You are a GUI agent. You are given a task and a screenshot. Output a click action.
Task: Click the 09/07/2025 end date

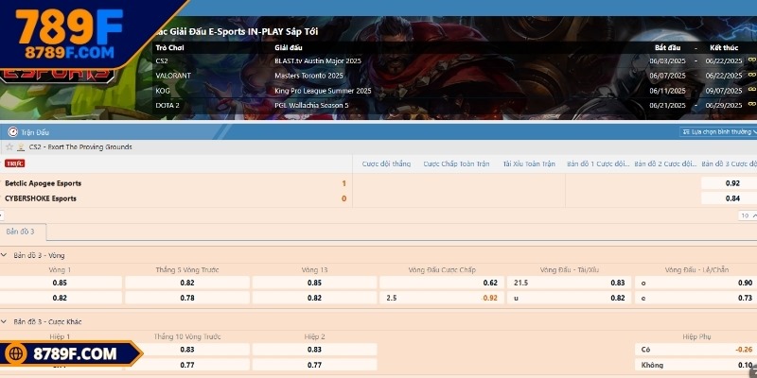pyautogui.click(x=724, y=91)
